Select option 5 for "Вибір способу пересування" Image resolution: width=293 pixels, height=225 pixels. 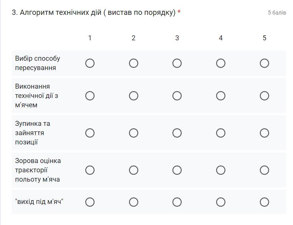pos(264,63)
